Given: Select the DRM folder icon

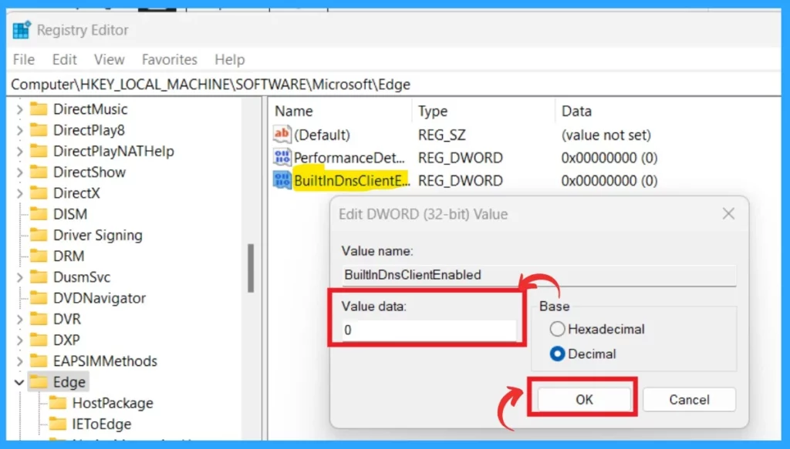Looking at the screenshot, I should tap(39, 256).
